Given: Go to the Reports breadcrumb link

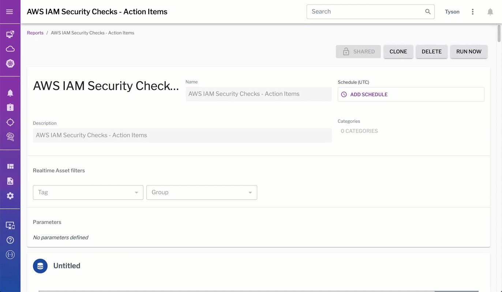Looking at the screenshot, I should (35, 33).
